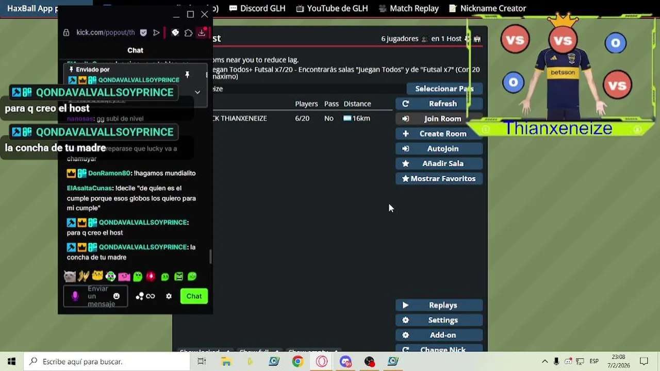Click the DonRamon80 username in chat

tap(109, 173)
